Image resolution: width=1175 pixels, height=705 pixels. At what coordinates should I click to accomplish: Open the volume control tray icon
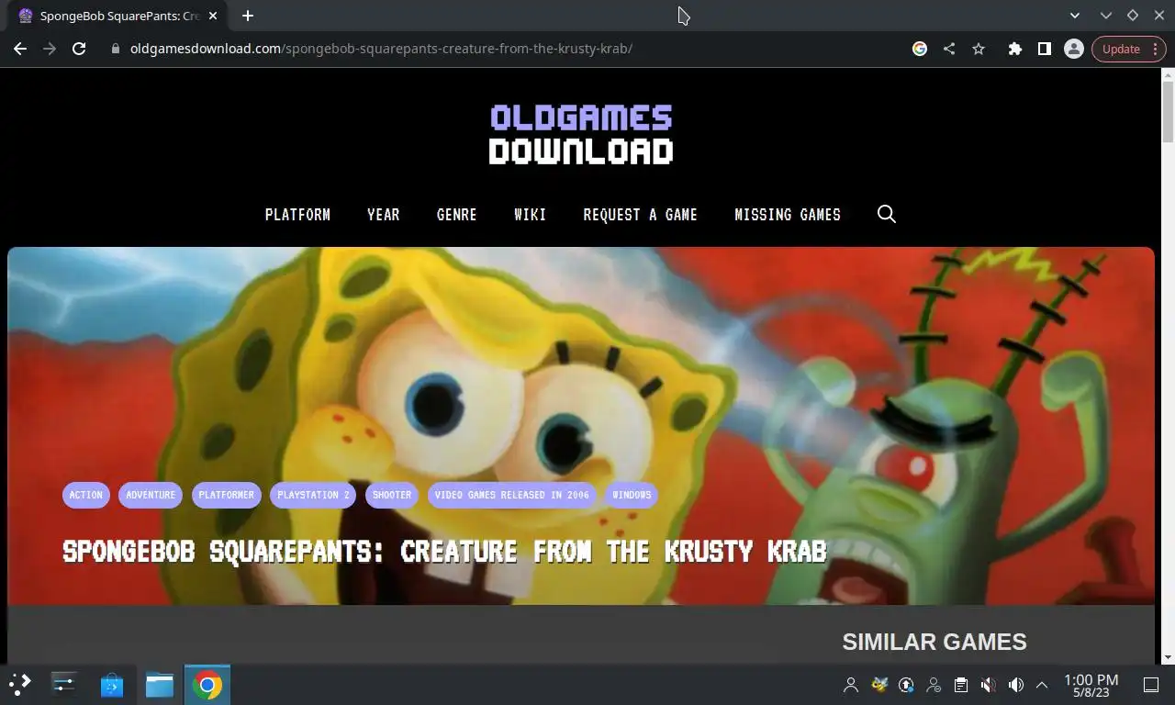click(1015, 685)
